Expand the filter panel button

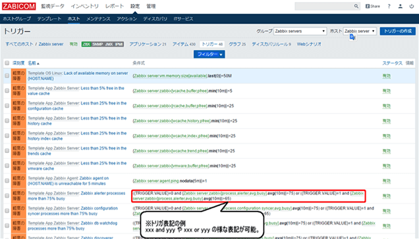tap(209, 54)
